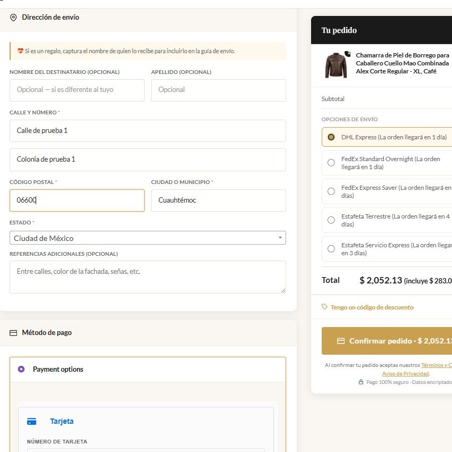
Task: Click the Total amount $ 2,052.13
Action: pos(381,280)
